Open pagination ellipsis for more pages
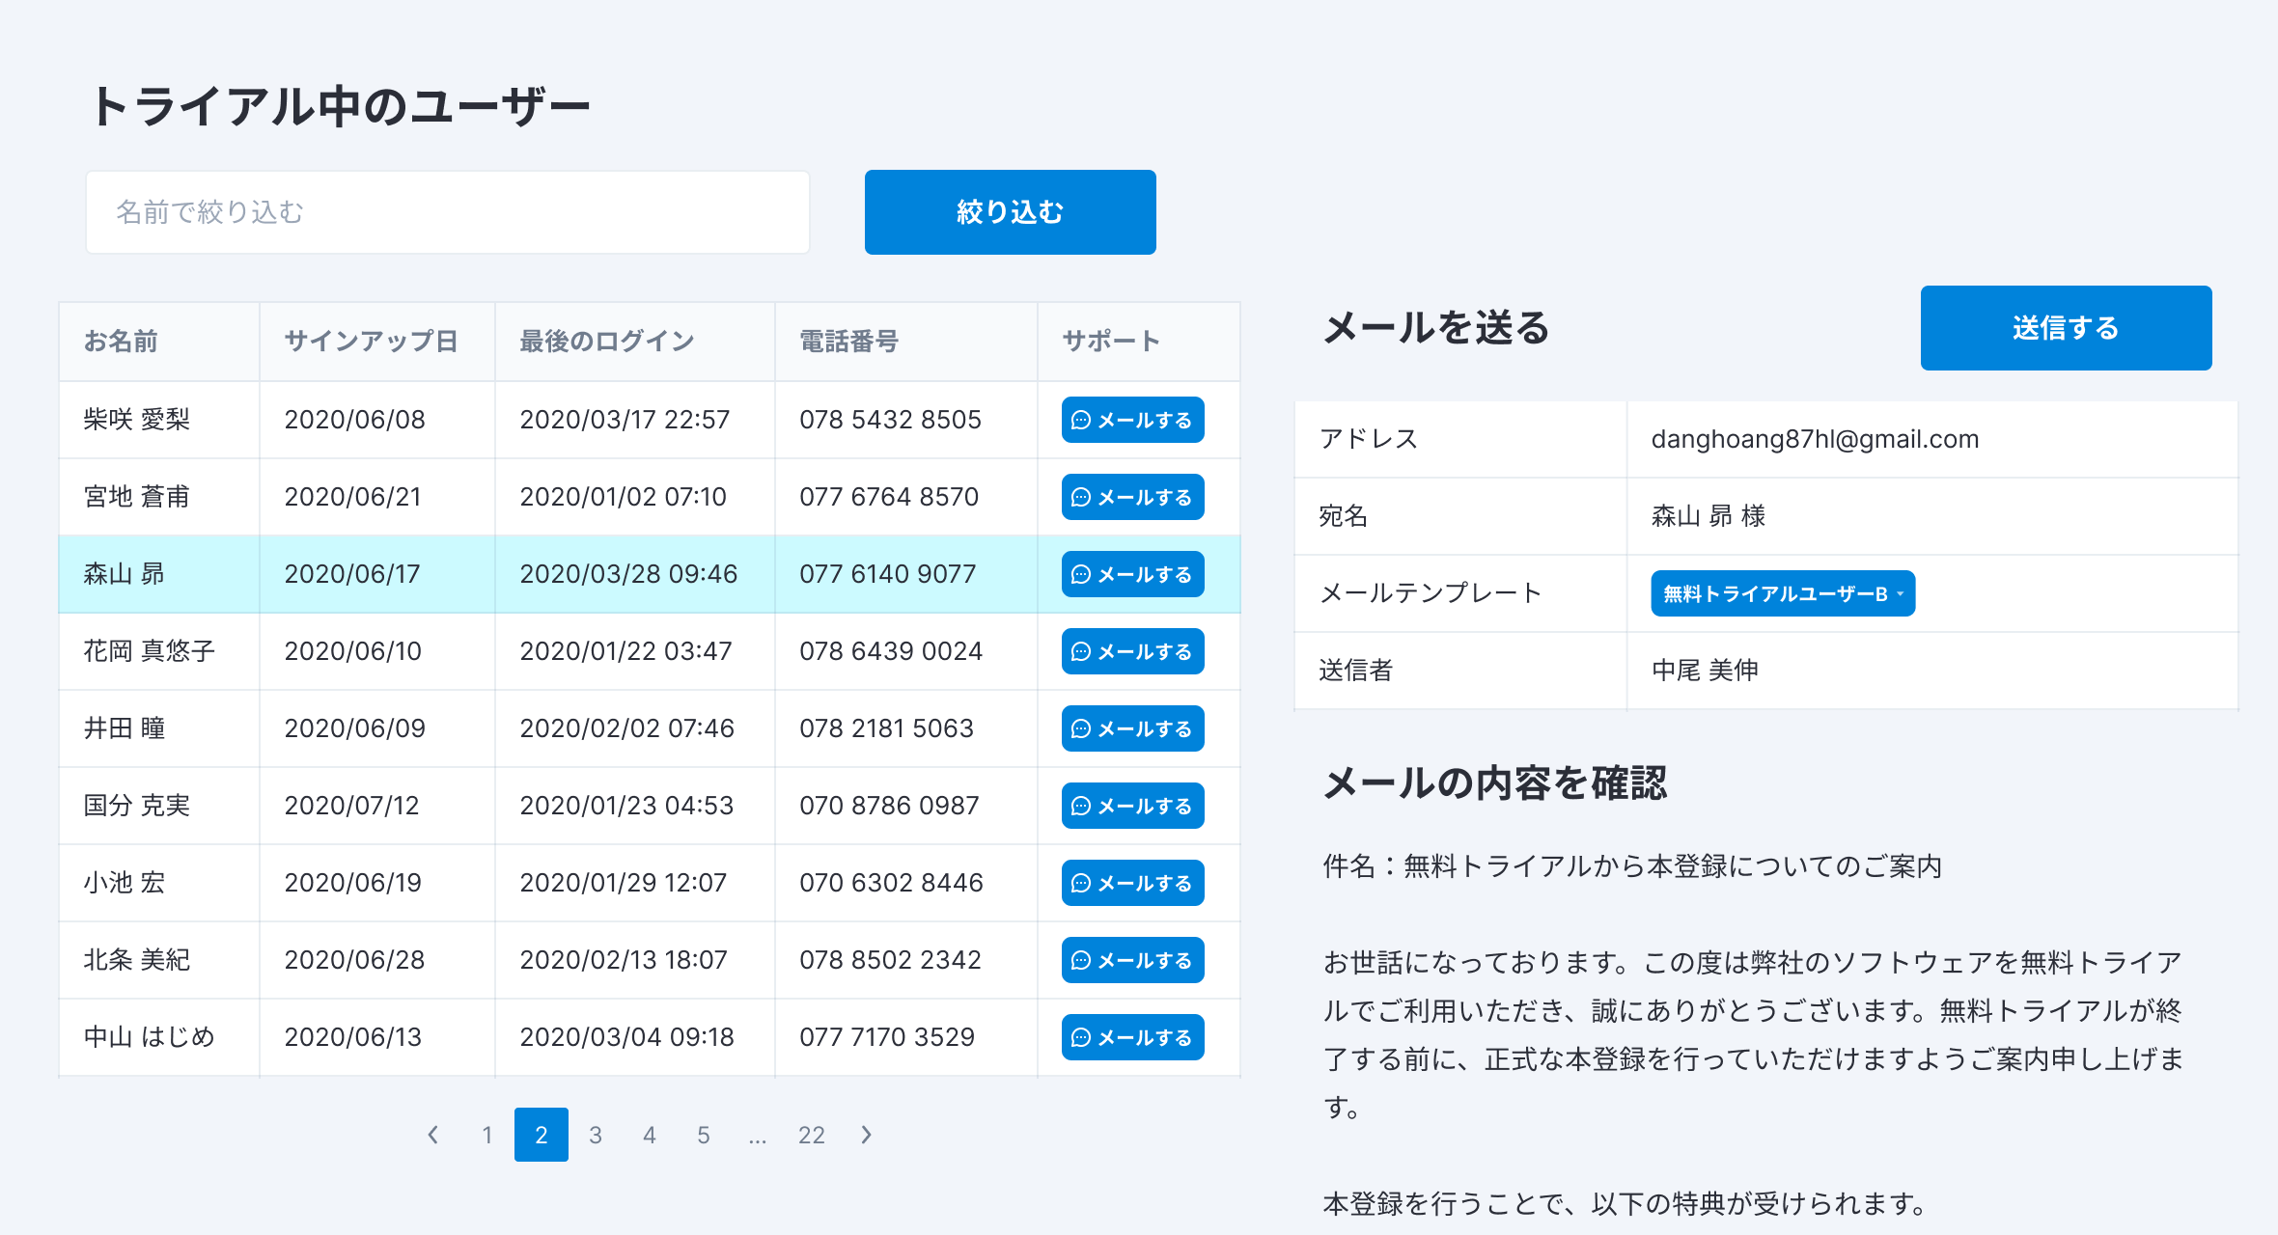 click(x=758, y=1135)
